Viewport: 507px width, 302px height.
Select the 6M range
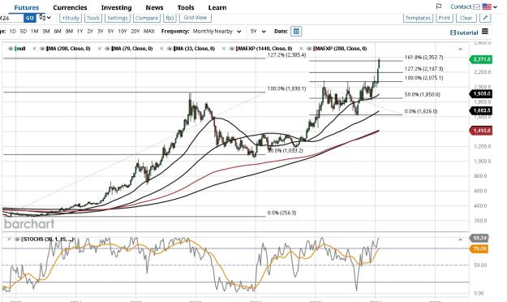[58, 32]
